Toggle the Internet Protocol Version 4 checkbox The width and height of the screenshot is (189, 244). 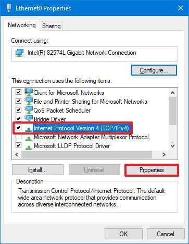click(18, 128)
